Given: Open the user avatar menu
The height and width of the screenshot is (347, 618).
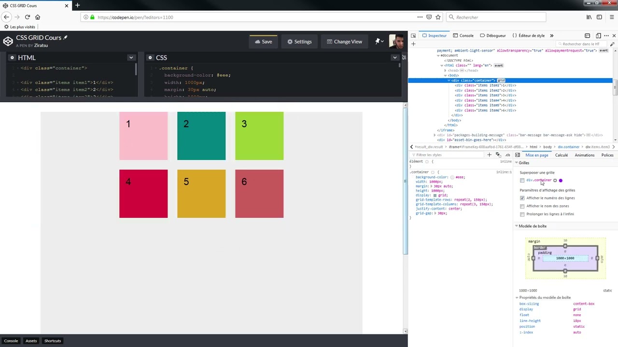Looking at the screenshot, I should coord(396,41).
